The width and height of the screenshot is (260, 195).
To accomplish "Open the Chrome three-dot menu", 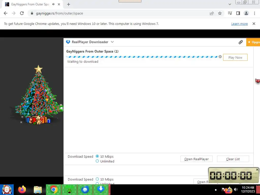I will 254,13.
